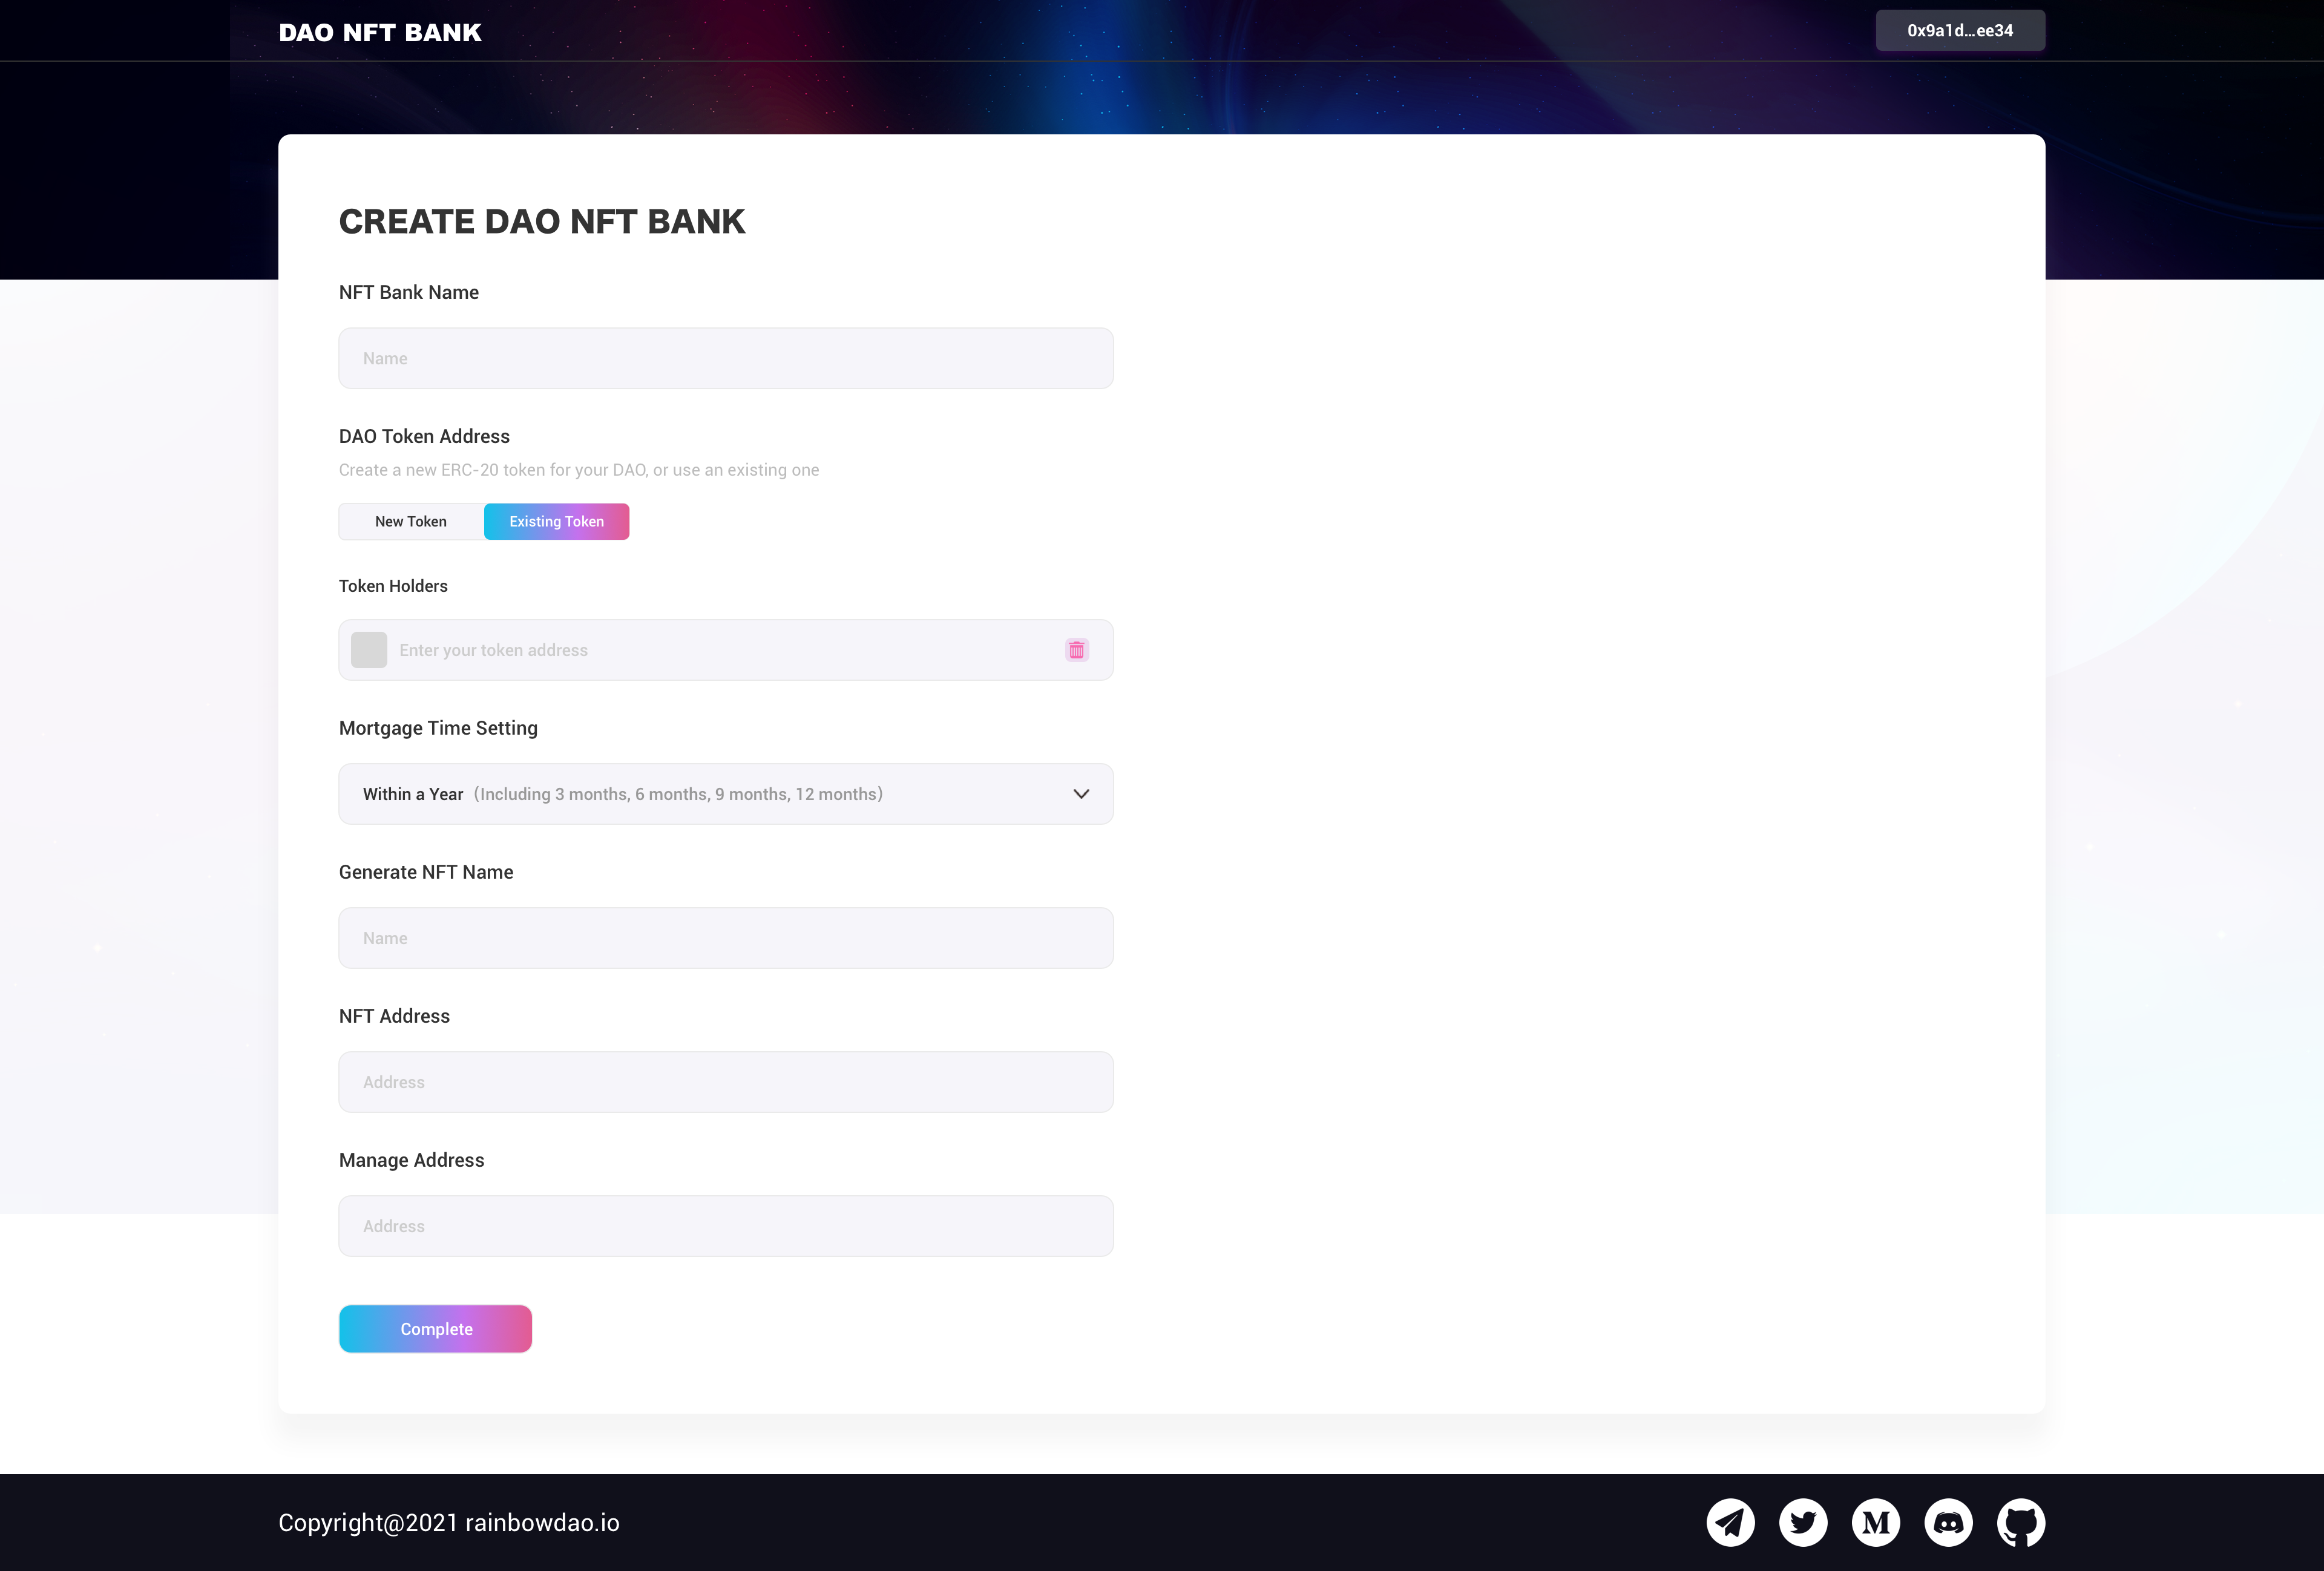Delete the token holder row
This screenshot has height=1571, width=2324.
(x=1077, y=649)
